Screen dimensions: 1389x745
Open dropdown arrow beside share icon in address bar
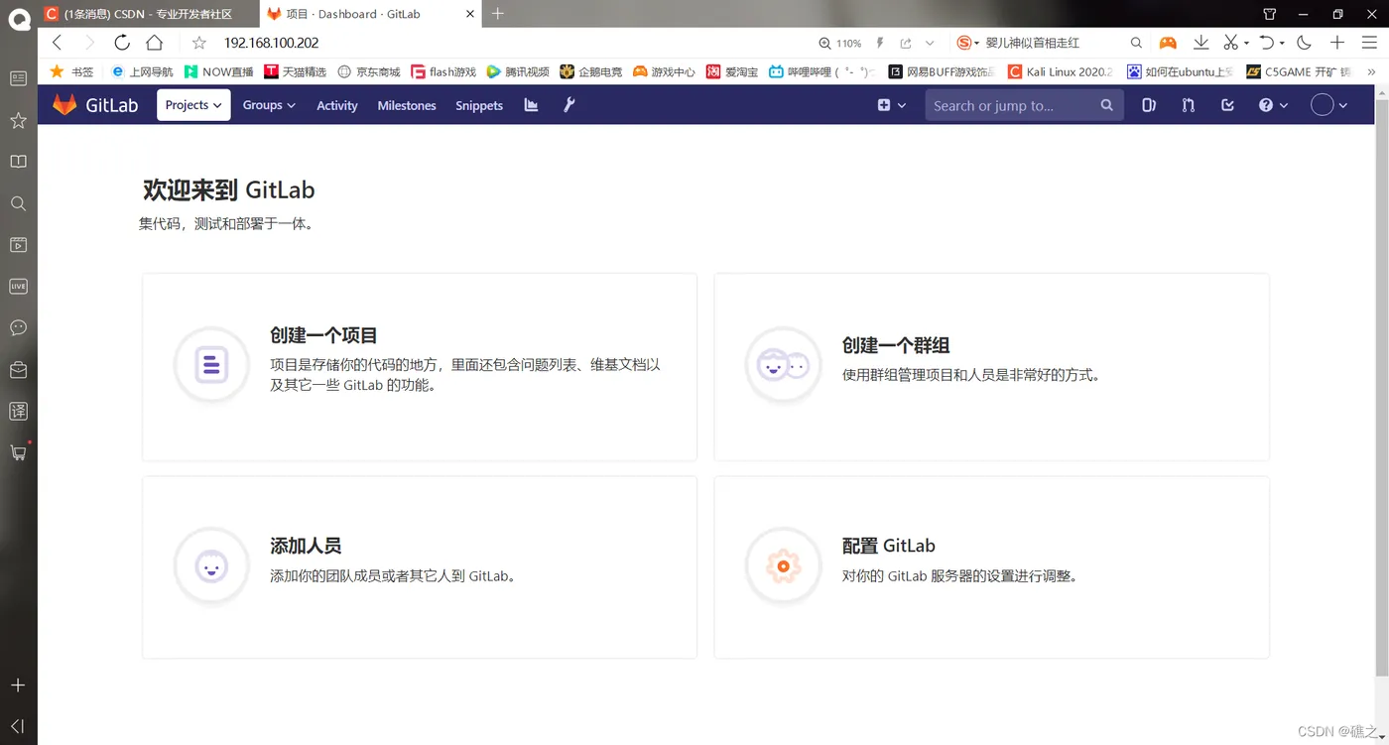(930, 44)
